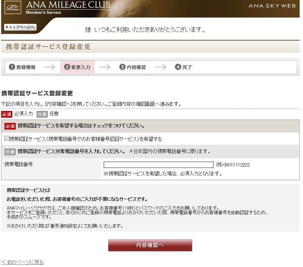The image size is (303, 267).
Task: Select step 1 登録情報
Action: (x=22, y=67)
